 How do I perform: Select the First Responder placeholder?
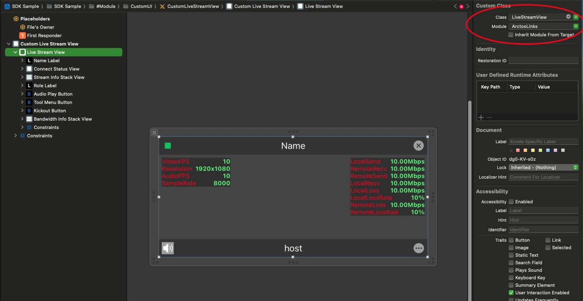44,35
